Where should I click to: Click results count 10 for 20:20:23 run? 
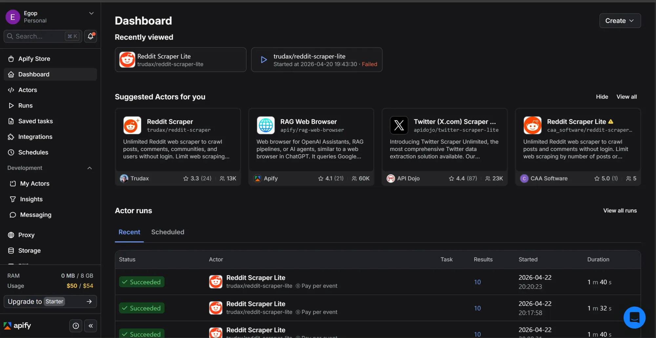(477, 282)
